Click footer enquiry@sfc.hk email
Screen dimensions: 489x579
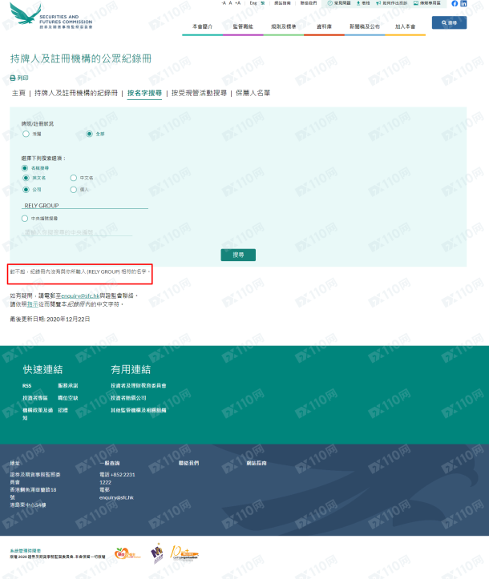pos(116,498)
